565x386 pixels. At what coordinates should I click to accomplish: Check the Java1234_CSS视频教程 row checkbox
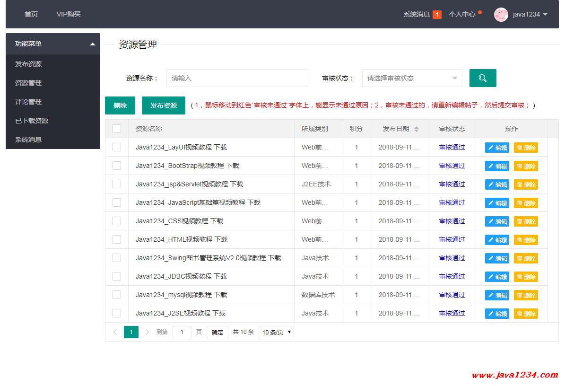(x=117, y=221)
